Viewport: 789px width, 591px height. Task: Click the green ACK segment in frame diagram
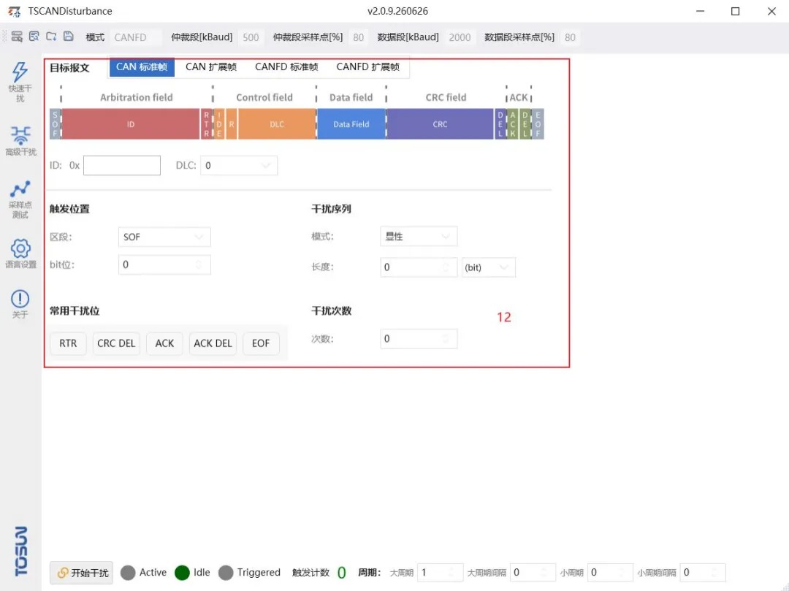[512, 124]
